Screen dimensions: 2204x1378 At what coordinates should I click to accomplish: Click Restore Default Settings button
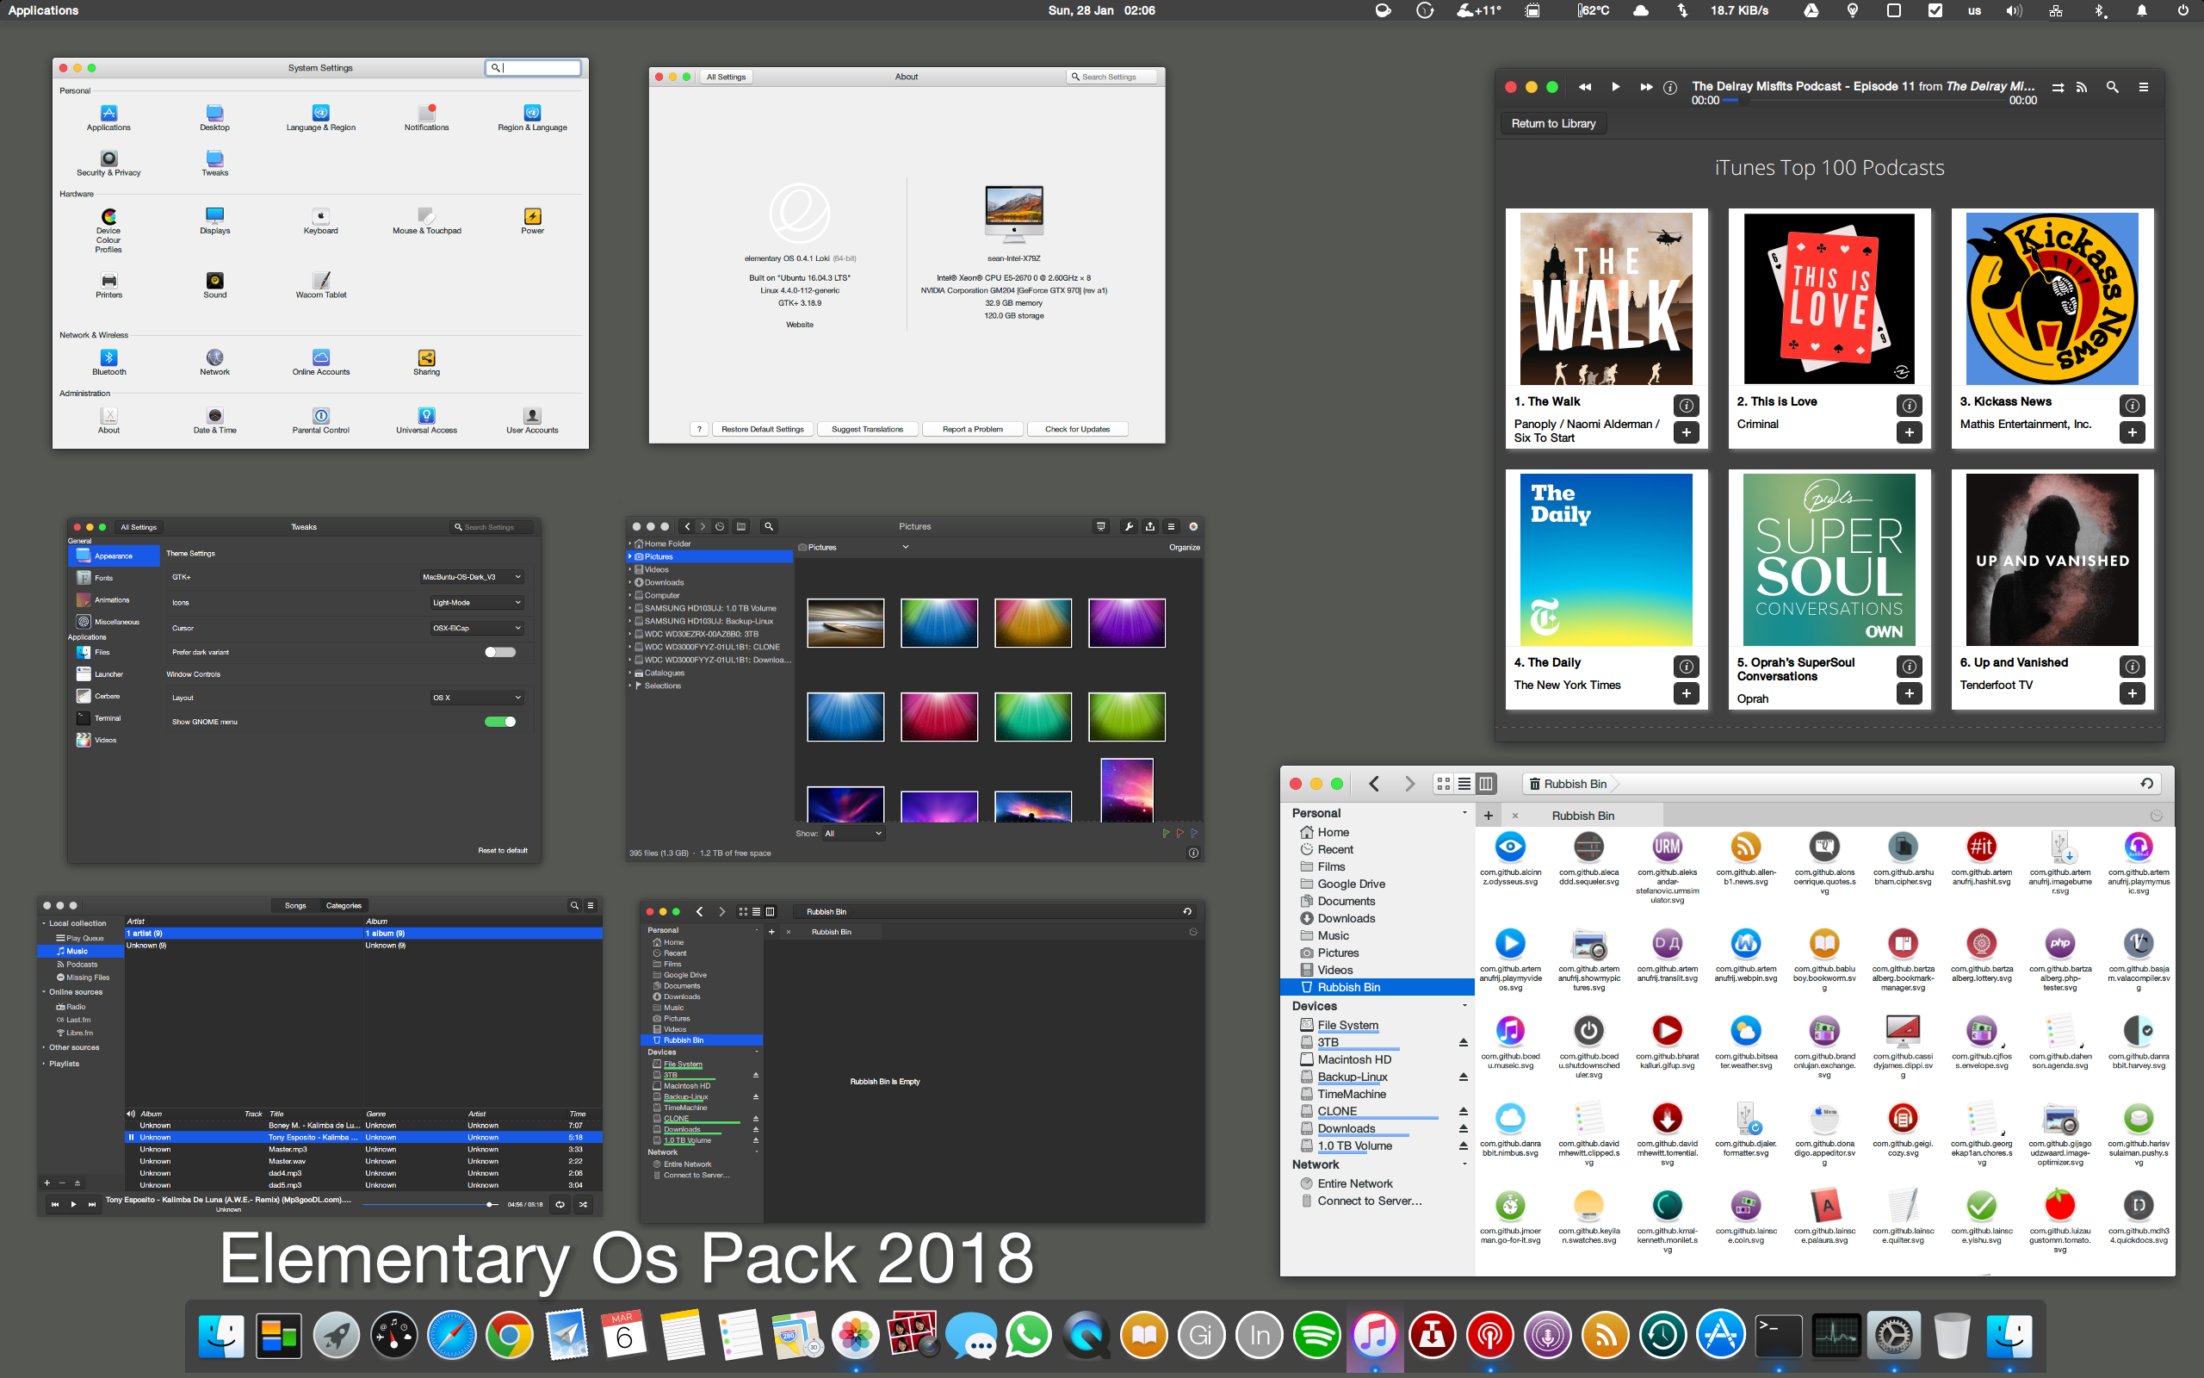[762, 429]
